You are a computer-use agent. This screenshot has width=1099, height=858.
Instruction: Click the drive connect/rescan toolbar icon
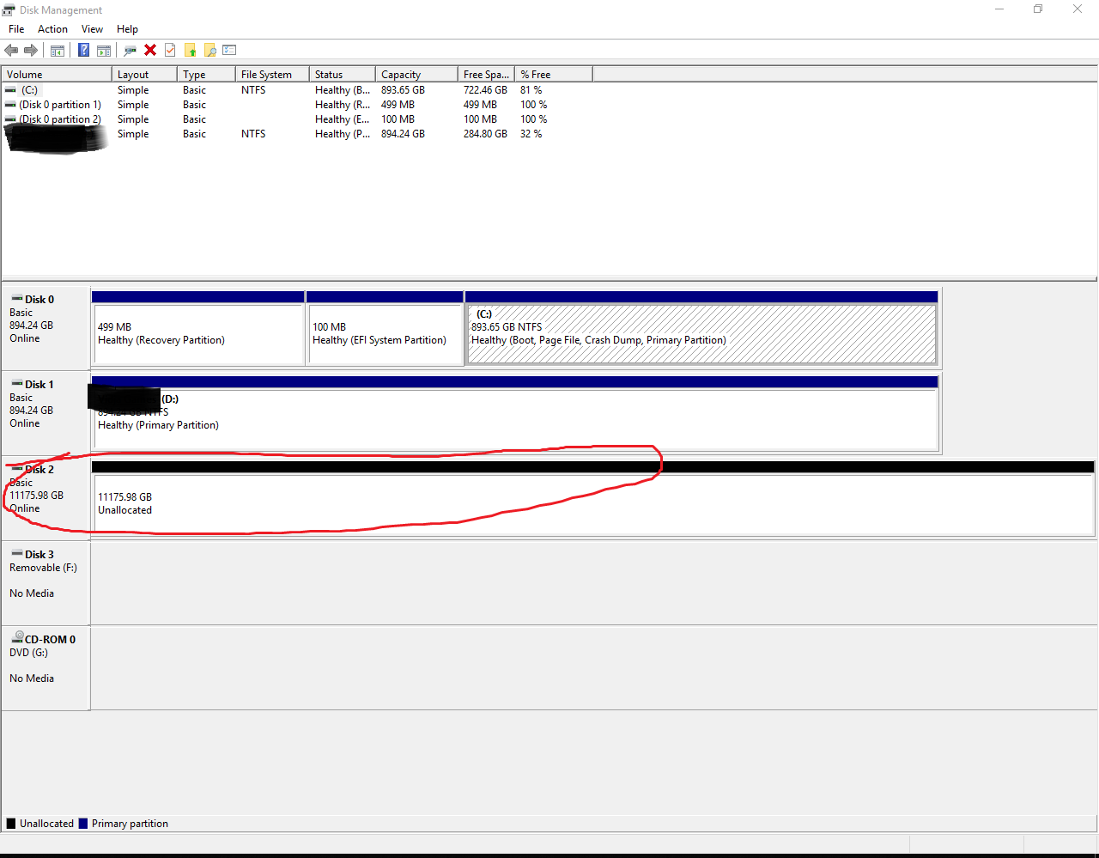(x=131, y=51)
